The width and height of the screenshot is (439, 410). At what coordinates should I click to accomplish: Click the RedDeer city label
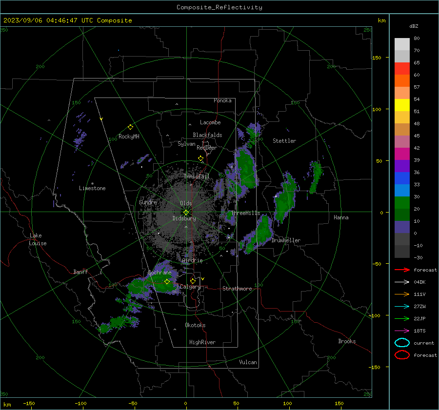click(207, 148)
